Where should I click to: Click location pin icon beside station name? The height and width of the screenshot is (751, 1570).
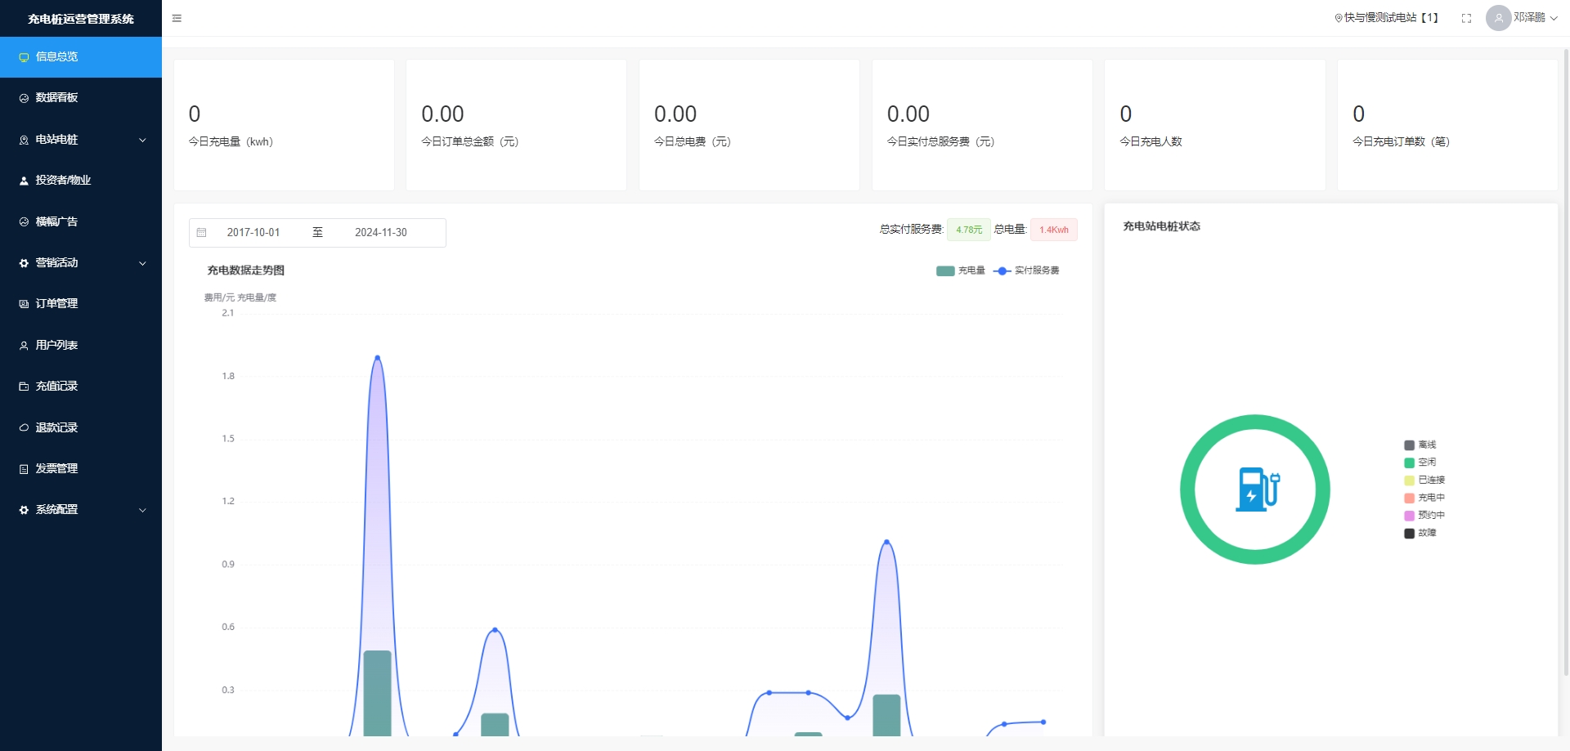tap(1339, 18)
